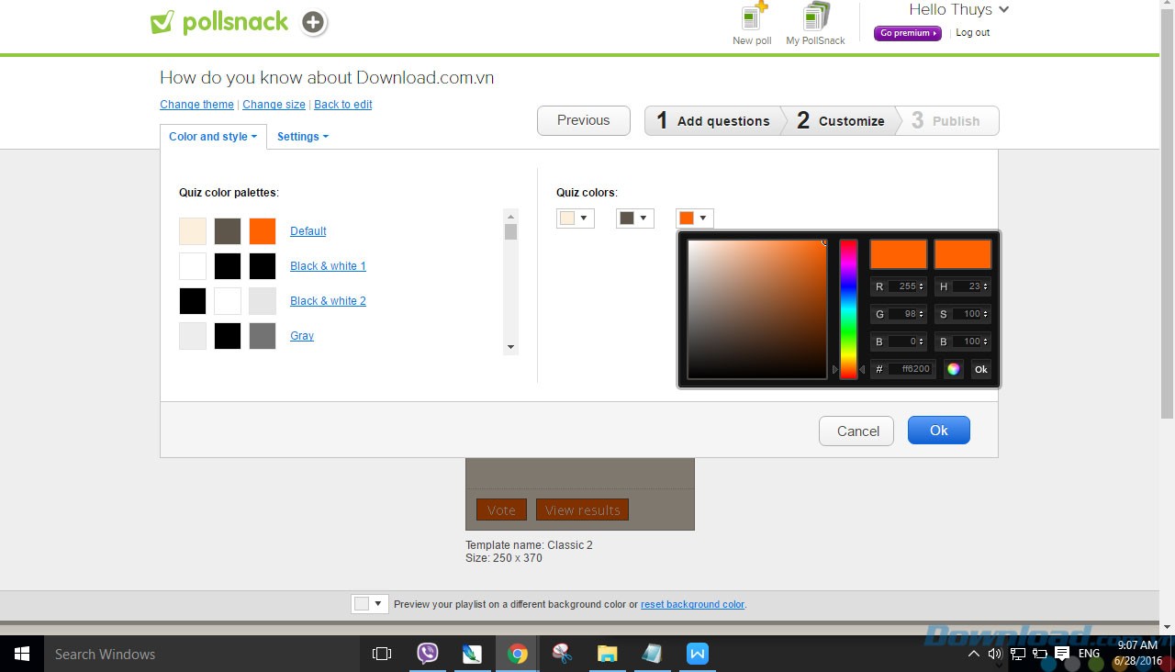Open the first quiz color dropdown
Screen dimensions: 1175x672
pos(576,218)
